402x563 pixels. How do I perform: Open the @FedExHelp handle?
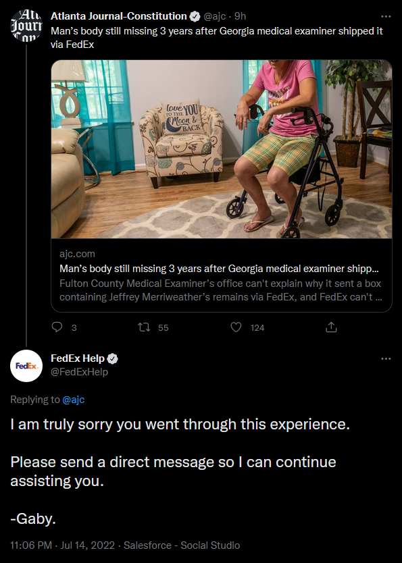(x=78, y=373)
